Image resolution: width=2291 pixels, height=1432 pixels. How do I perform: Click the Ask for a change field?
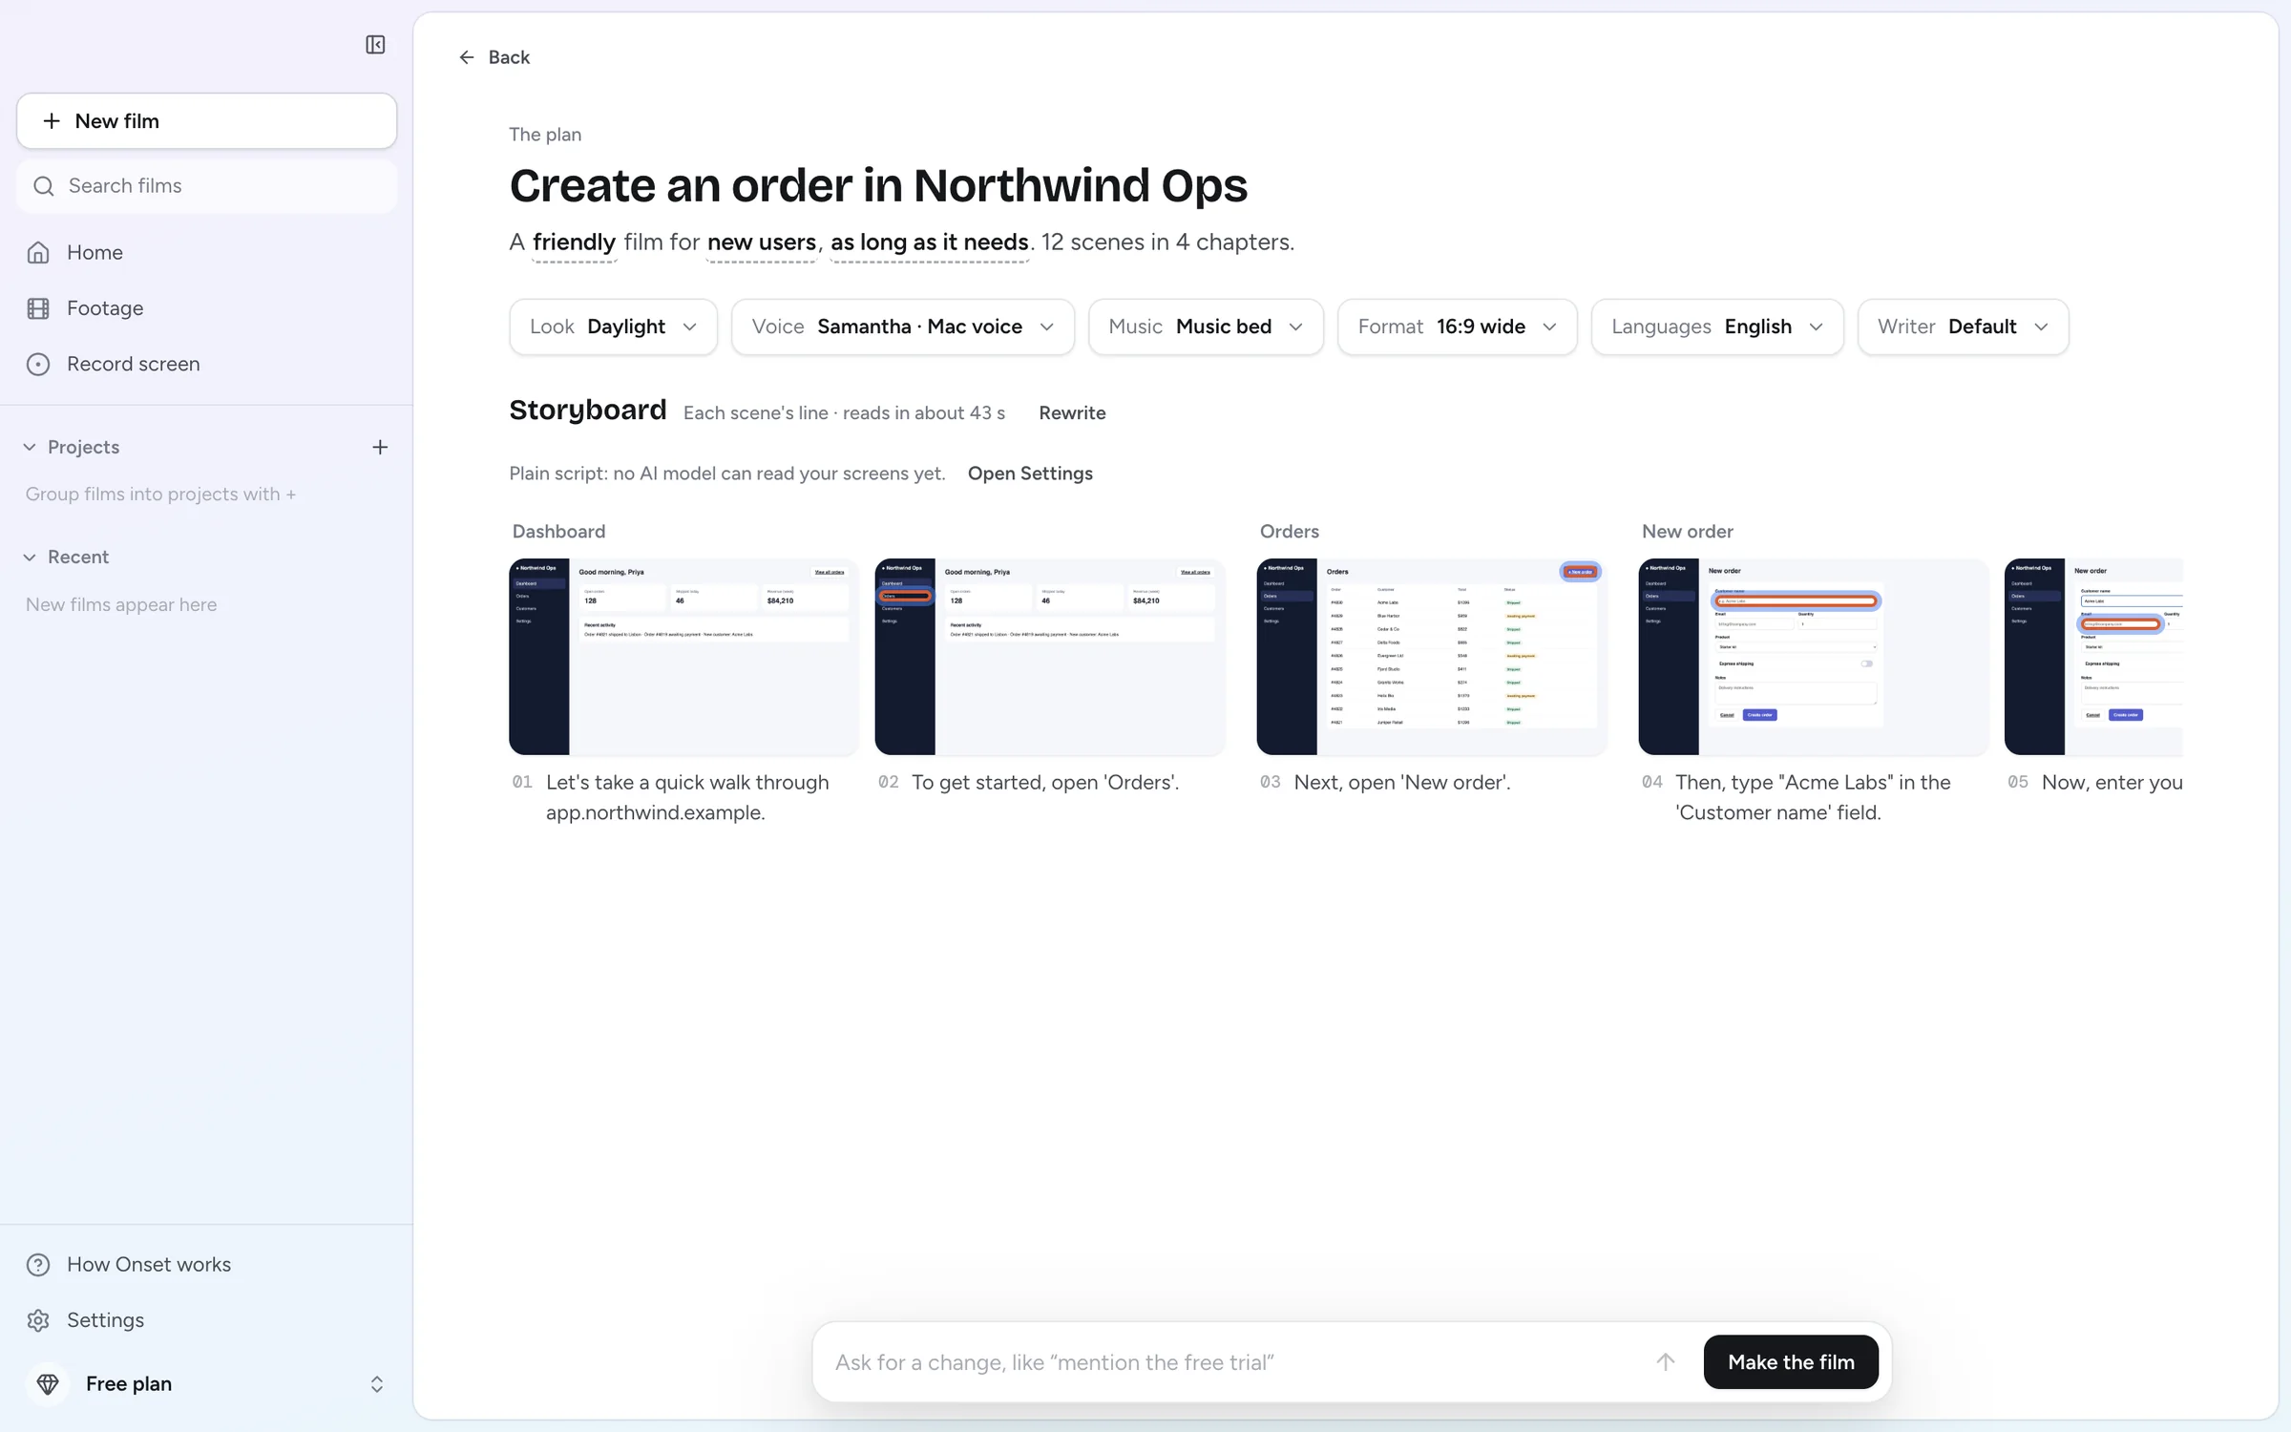point(1236,1362)
